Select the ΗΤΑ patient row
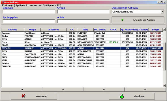This screenshot has width=167, height=101. [82, 54]
